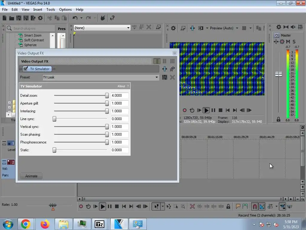
Task: Close the Video Output FX window
Action: pos(175,53)
